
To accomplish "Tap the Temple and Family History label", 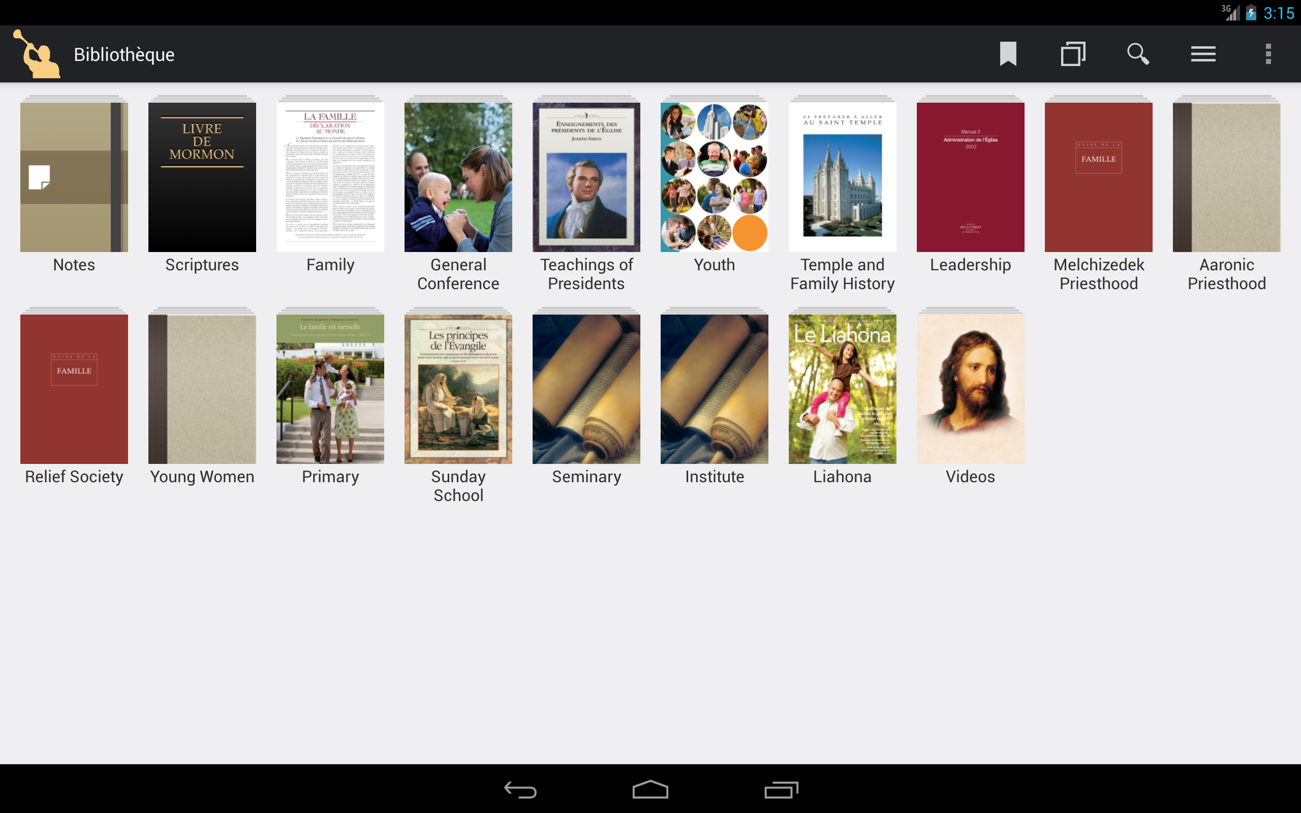I will [843, 274].
